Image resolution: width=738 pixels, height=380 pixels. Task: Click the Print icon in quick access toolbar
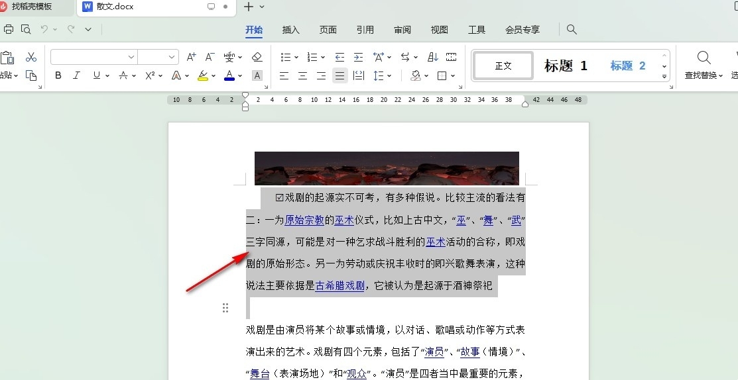tap(9, 30)
